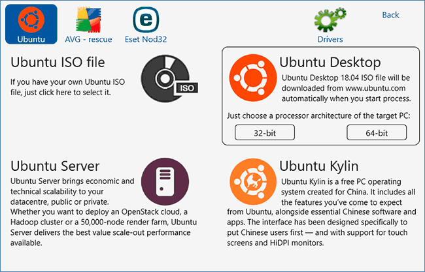
Task: Click "Ubuntu Desktop 18.04 ISO file" description
Action: [x=346, y=88]
